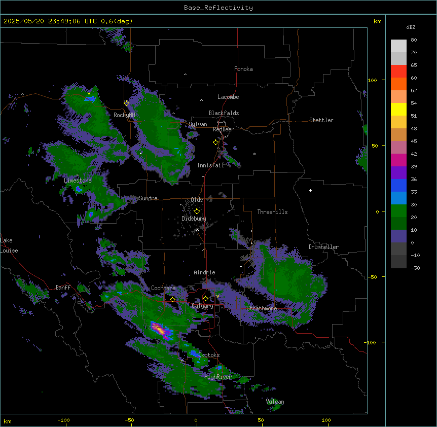Click the Vulcan label
This screenshot has width=437, height=427.
[x=275, y=402]
